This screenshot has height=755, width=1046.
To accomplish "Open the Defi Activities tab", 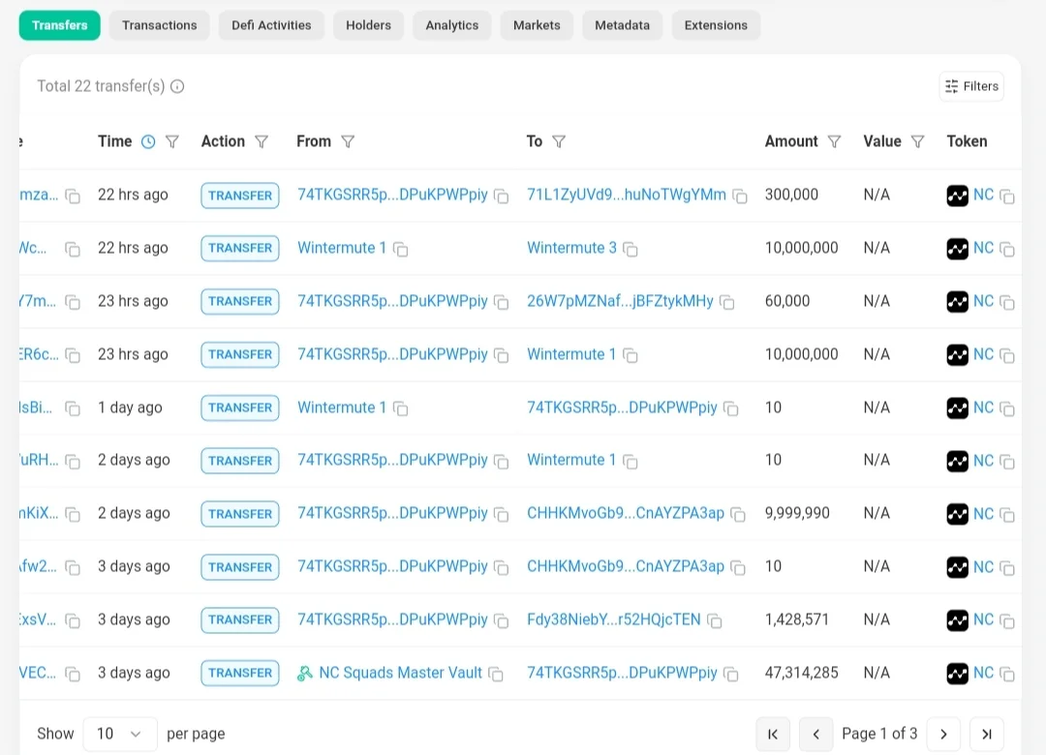I will [271, 25].
